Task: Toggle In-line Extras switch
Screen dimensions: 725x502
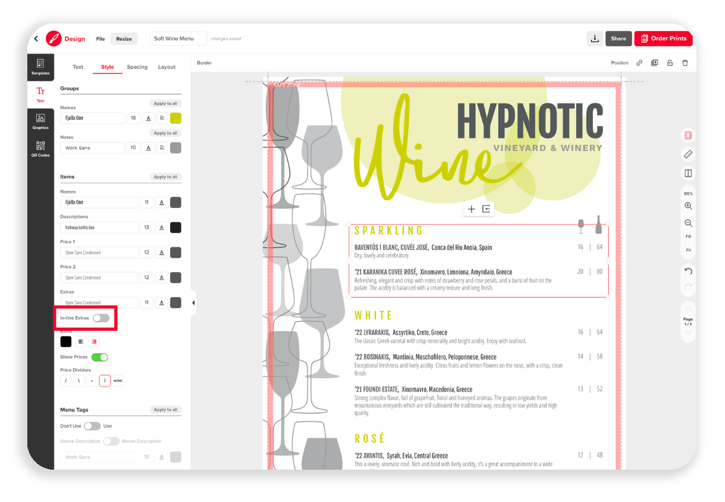Action: pyautogui.click(x=101, y=317)
